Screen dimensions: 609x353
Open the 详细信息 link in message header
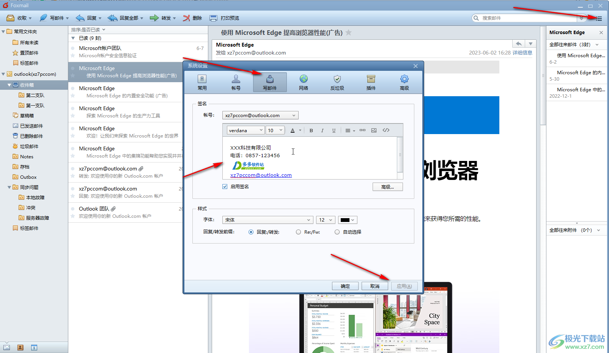[x=522, y=53]
